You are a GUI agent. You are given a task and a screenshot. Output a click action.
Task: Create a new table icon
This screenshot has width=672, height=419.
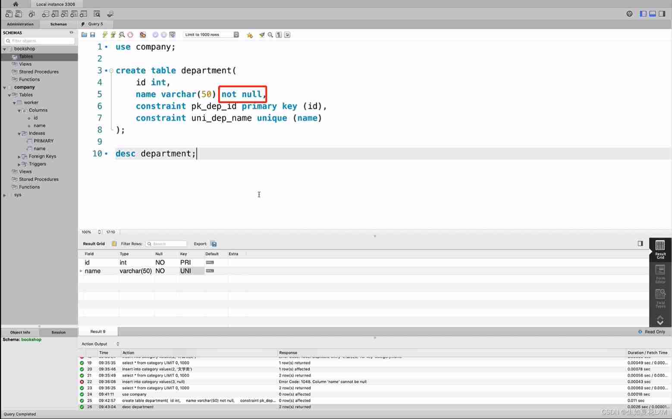pos(55,14)
